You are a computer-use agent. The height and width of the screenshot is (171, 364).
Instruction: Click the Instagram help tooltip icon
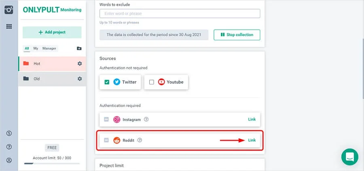click(x=146, y=119)
